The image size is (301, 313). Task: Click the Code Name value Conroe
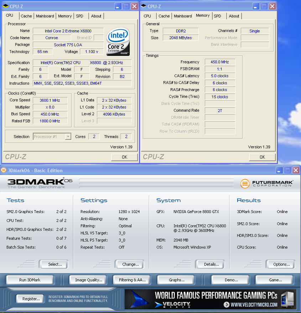click(52, 38)
